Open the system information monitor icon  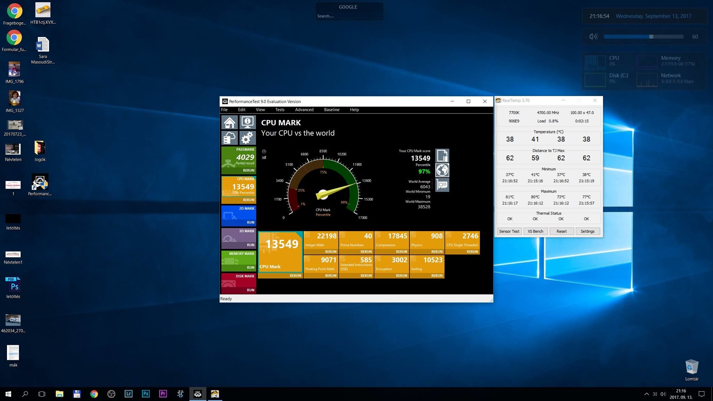pos(248,123)
